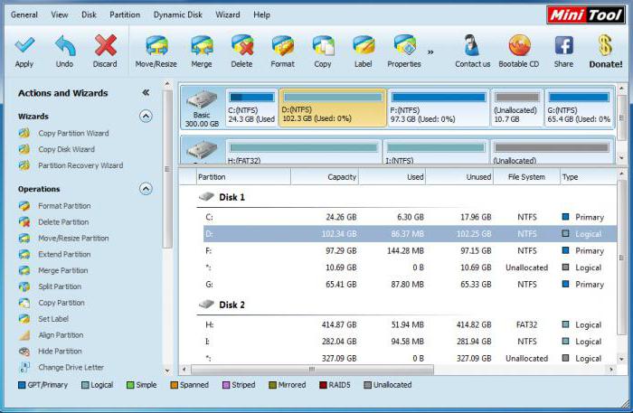Click the Apply checkmark icon
The image size is (633, 413).
[x=24, y=47]
